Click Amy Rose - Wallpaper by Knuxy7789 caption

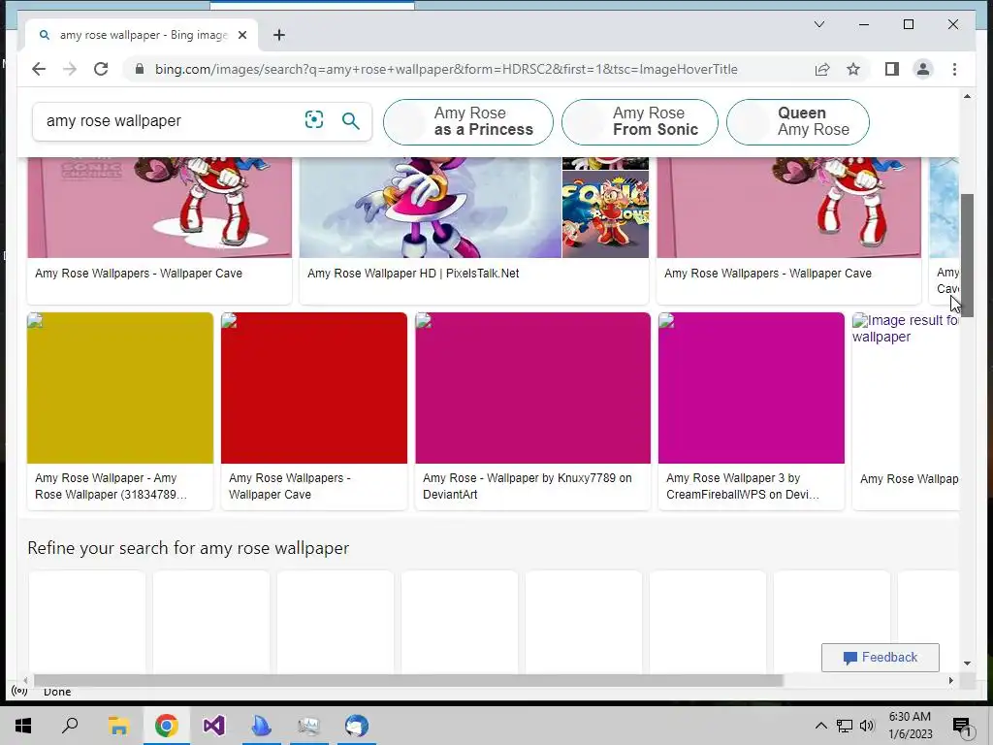(x=527, y=486)
